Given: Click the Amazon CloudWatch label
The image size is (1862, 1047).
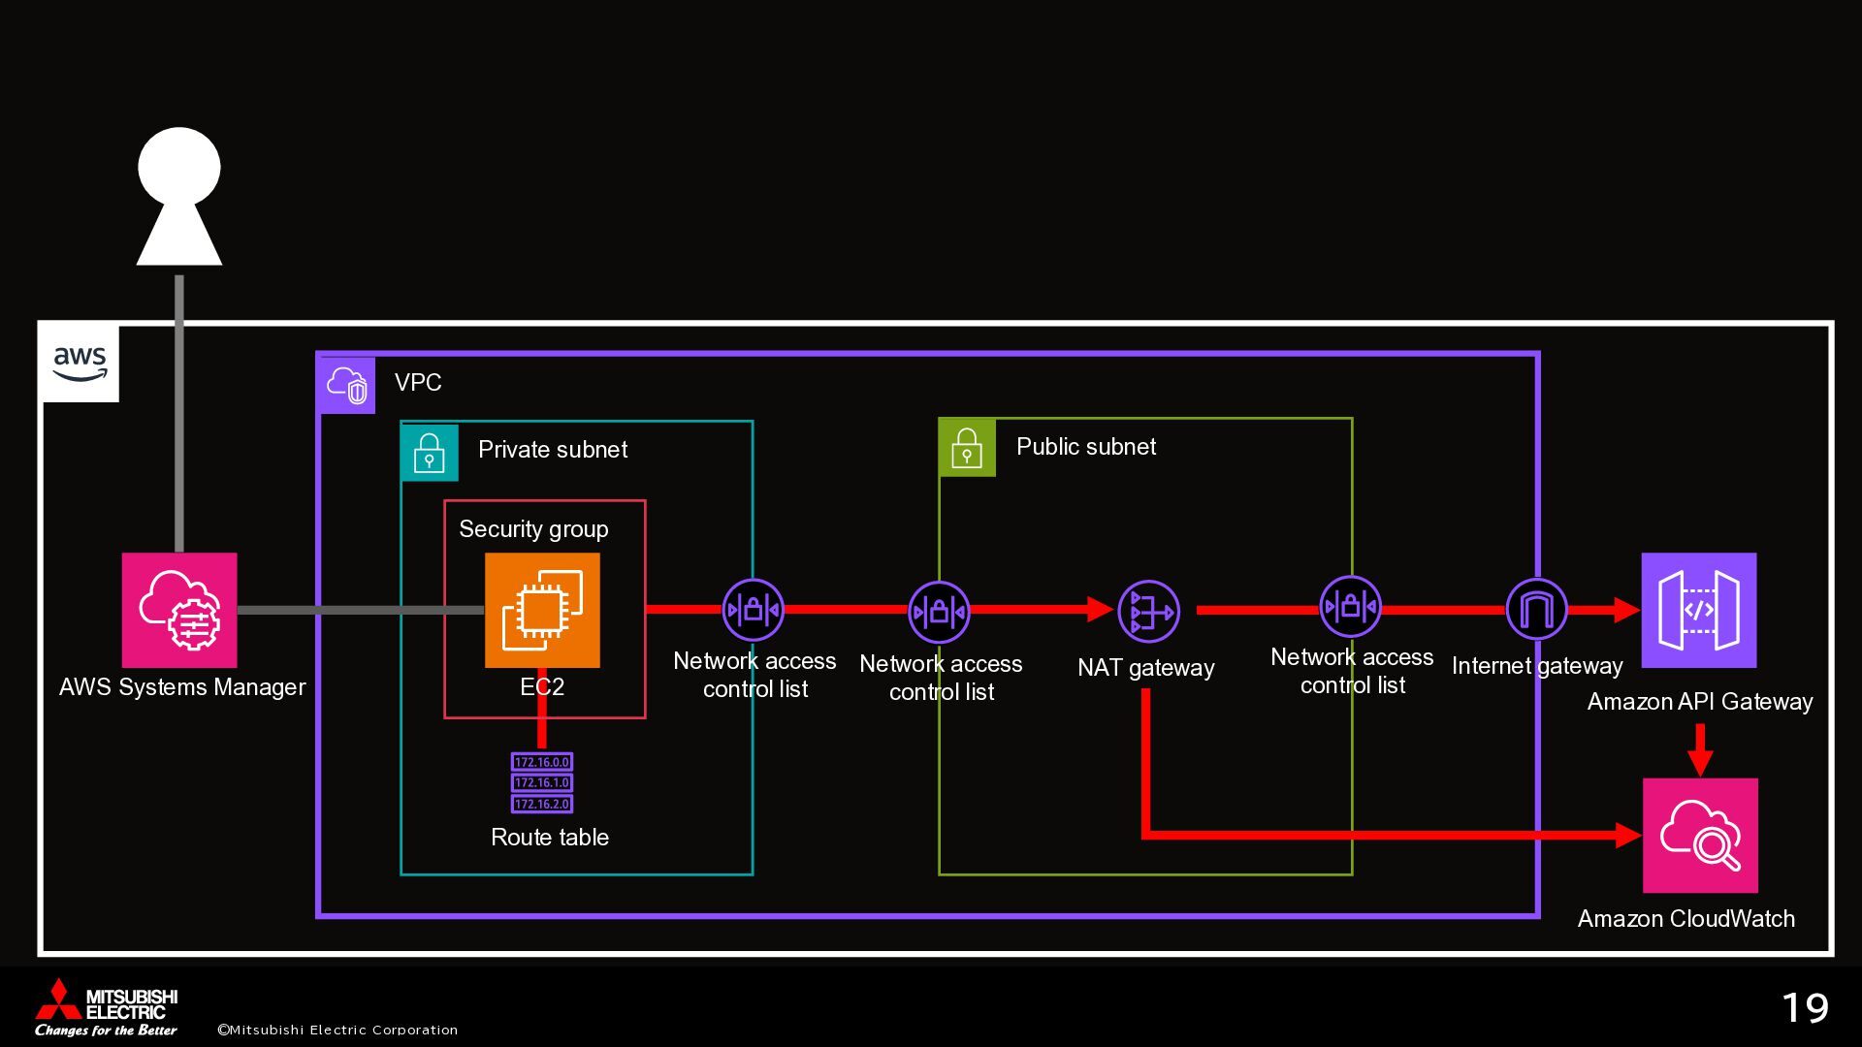Looking at the screenshot, I should 1686,918.
